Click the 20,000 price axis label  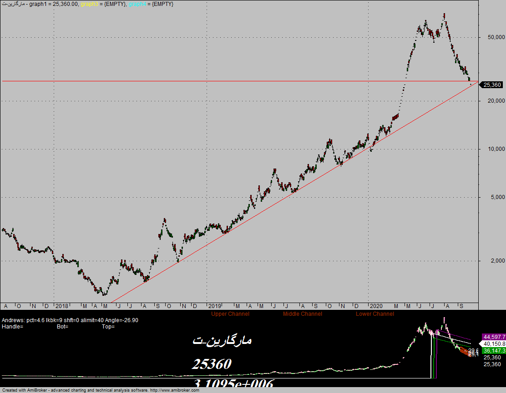click(496, 101)
